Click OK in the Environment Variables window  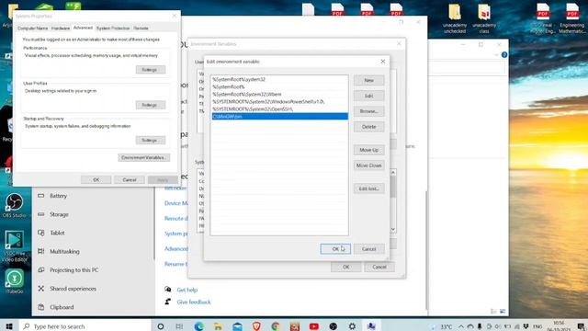pyautogui.click(x=345, y=267)
